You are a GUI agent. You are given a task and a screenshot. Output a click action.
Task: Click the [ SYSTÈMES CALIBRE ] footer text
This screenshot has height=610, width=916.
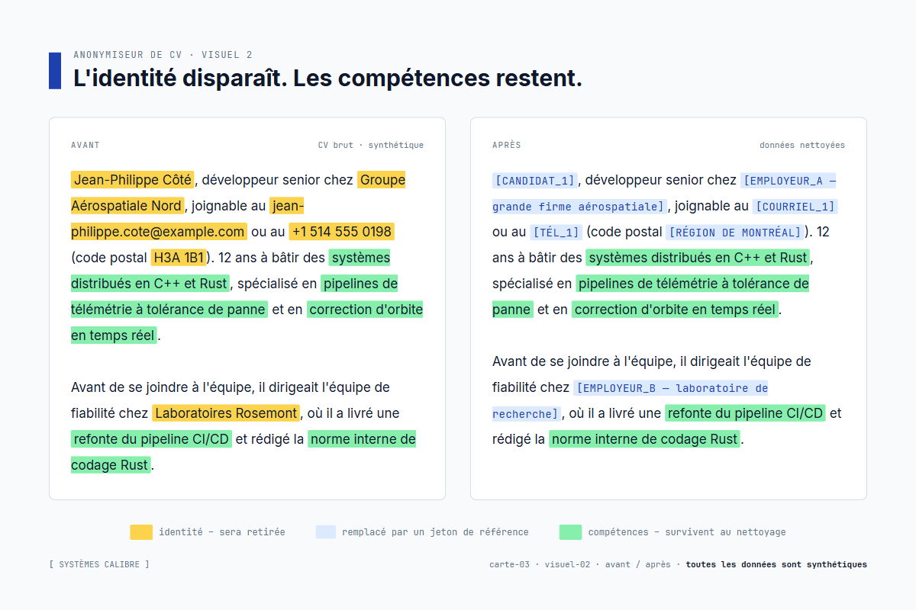point(98,564)
